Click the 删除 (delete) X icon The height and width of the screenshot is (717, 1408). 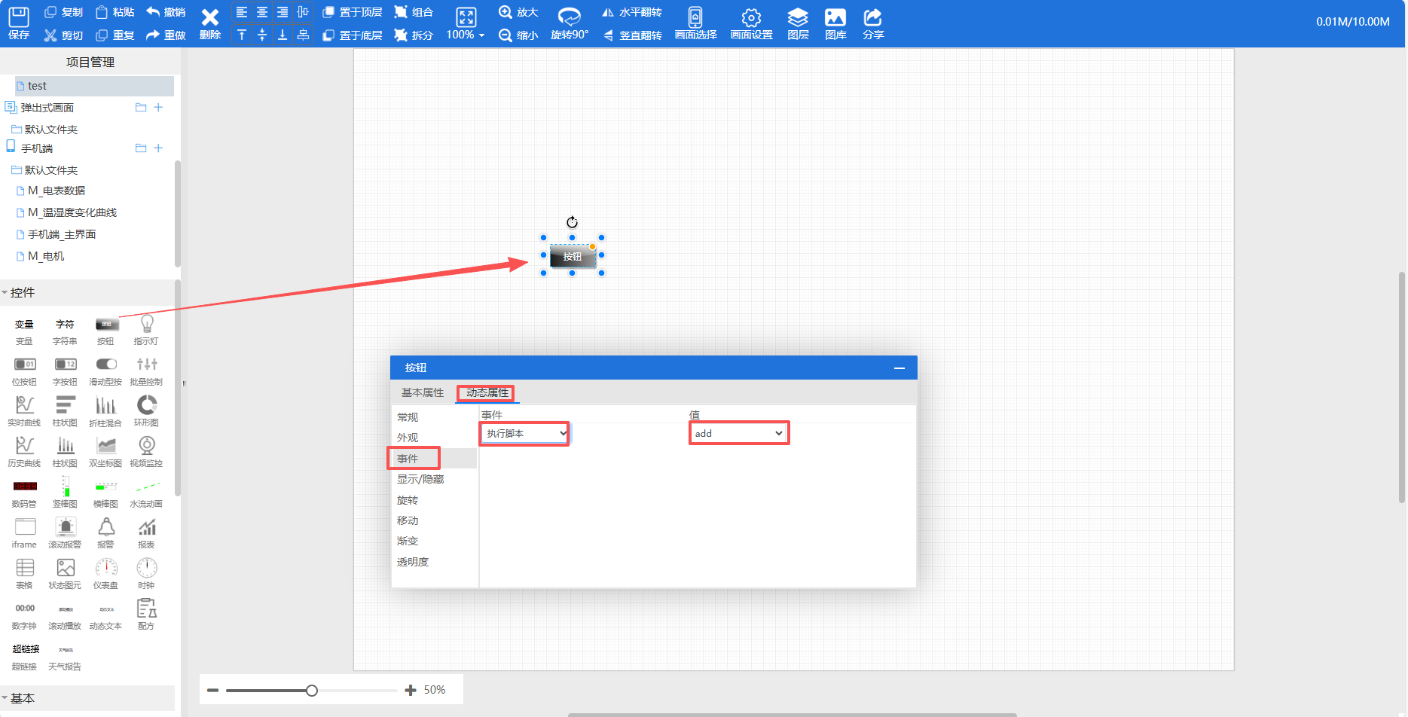click(x=210, y=17)
